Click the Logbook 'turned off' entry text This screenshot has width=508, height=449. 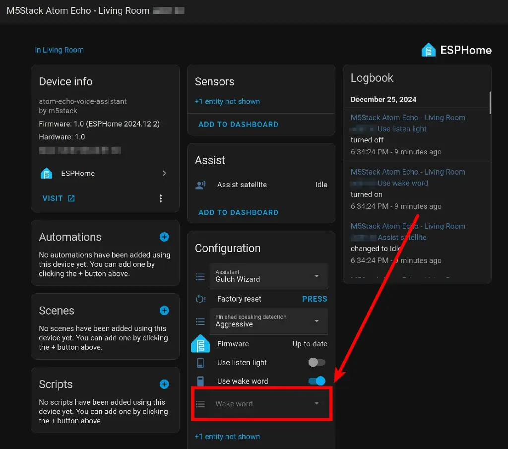(x=367, y=140)
